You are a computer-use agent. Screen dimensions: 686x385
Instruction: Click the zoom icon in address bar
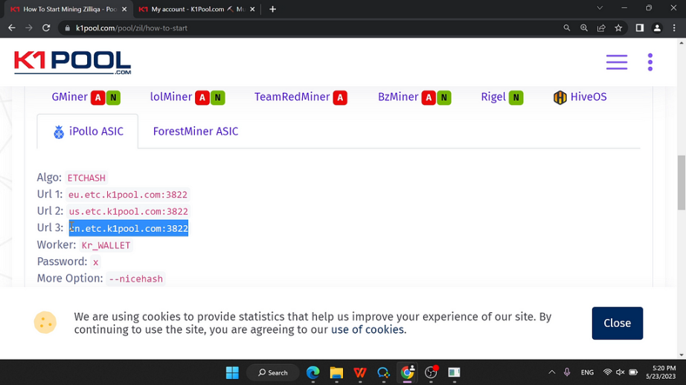click(x=584, y=28)
